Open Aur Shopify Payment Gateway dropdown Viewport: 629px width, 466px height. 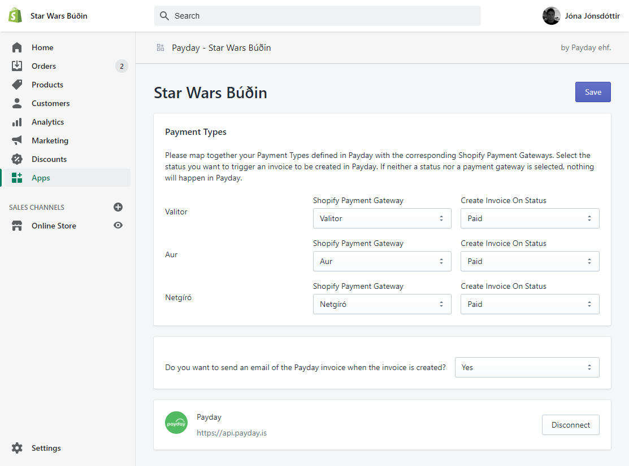pyautogui.click(x=382, y=261)
